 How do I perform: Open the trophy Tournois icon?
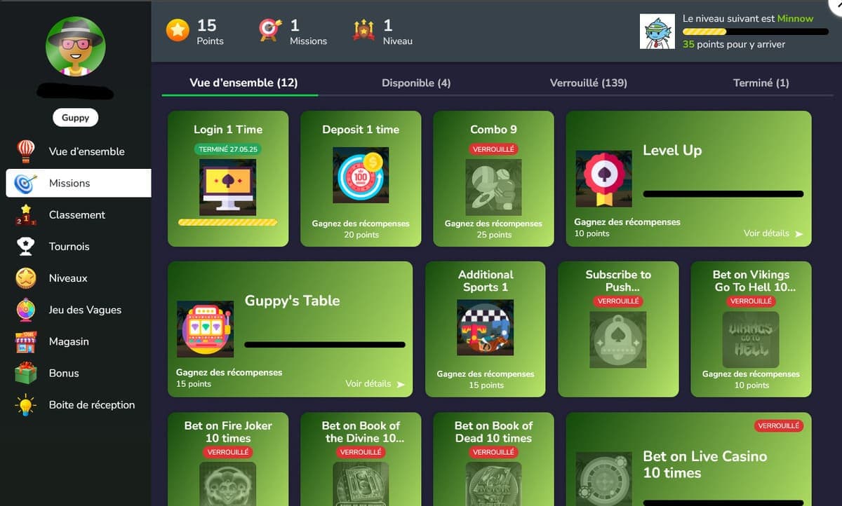(x=26, y=246)
